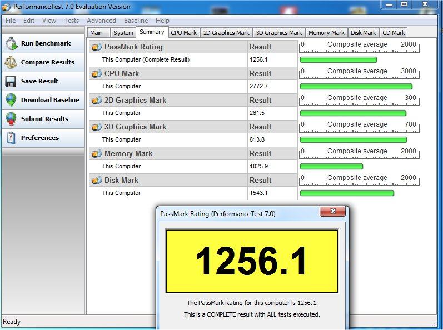443x330 pixels.
Task: Open the Tests menu
Action: (x=72, y=21)
